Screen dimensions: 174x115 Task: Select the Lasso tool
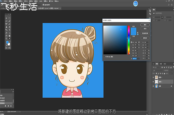pyautogui.click(x=6, y=21)
